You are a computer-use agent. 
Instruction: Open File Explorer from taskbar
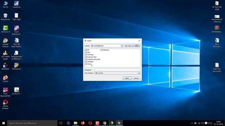[76, 123]
